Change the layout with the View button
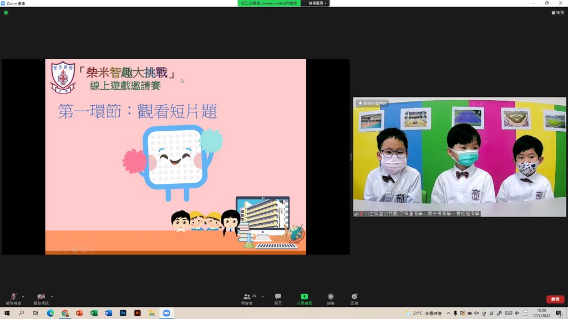The width and height of the screenshot is (568, 319). click(x=556, y=12)
